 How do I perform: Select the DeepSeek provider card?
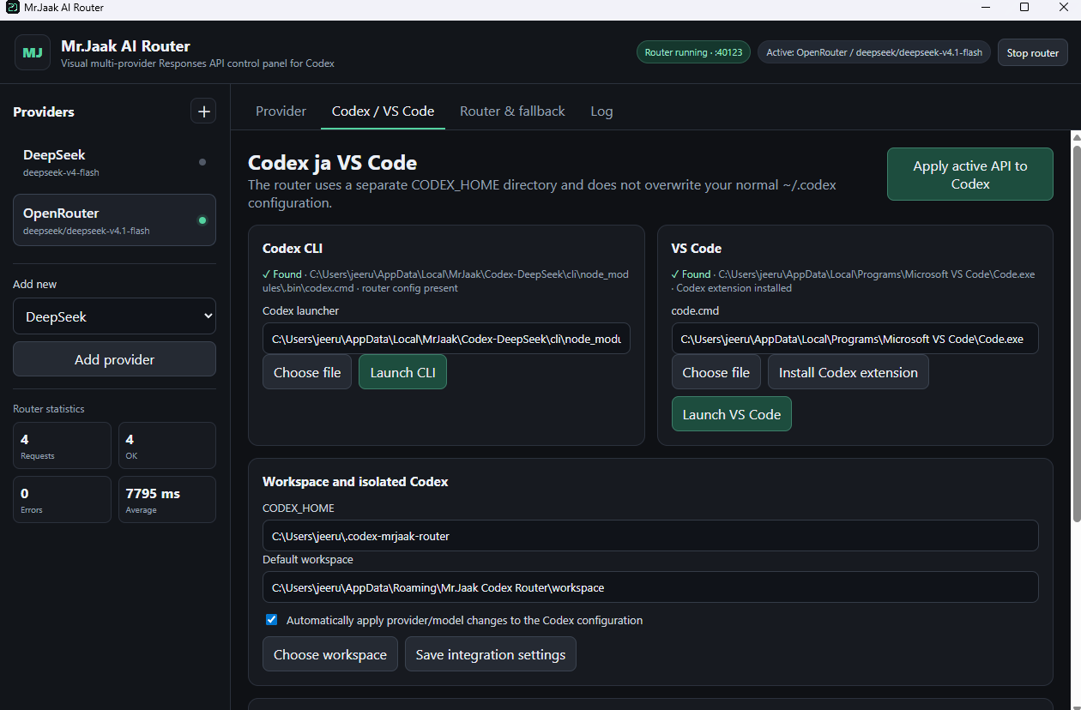coord(114,162)
